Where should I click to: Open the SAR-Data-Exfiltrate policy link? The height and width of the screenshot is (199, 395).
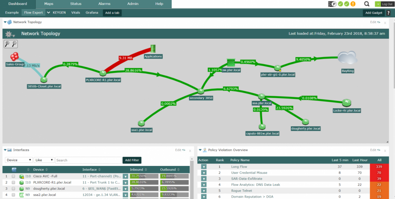click(246, 179)
